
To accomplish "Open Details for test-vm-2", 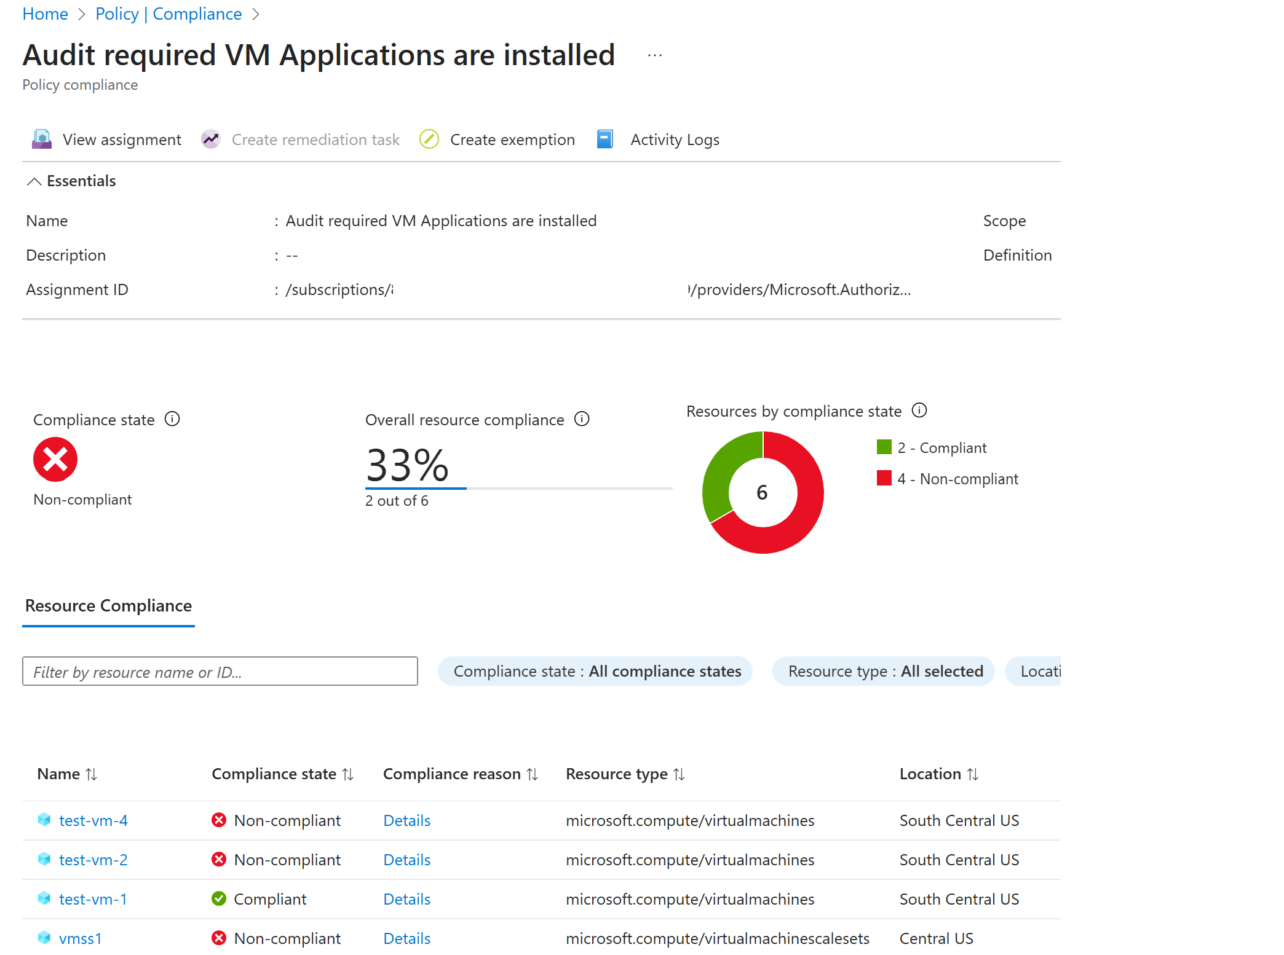I will click(x=406, y=859).
